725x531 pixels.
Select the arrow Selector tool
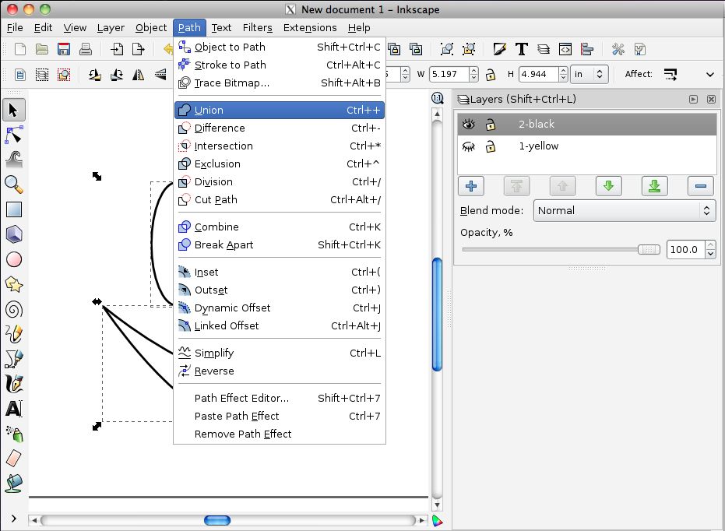pyautogui.click(x=13, y=110)
